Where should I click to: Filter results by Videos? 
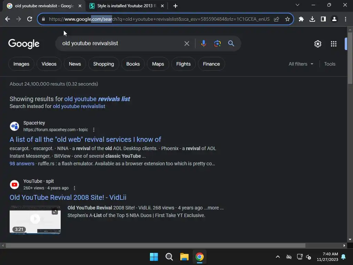coord(49,64)
